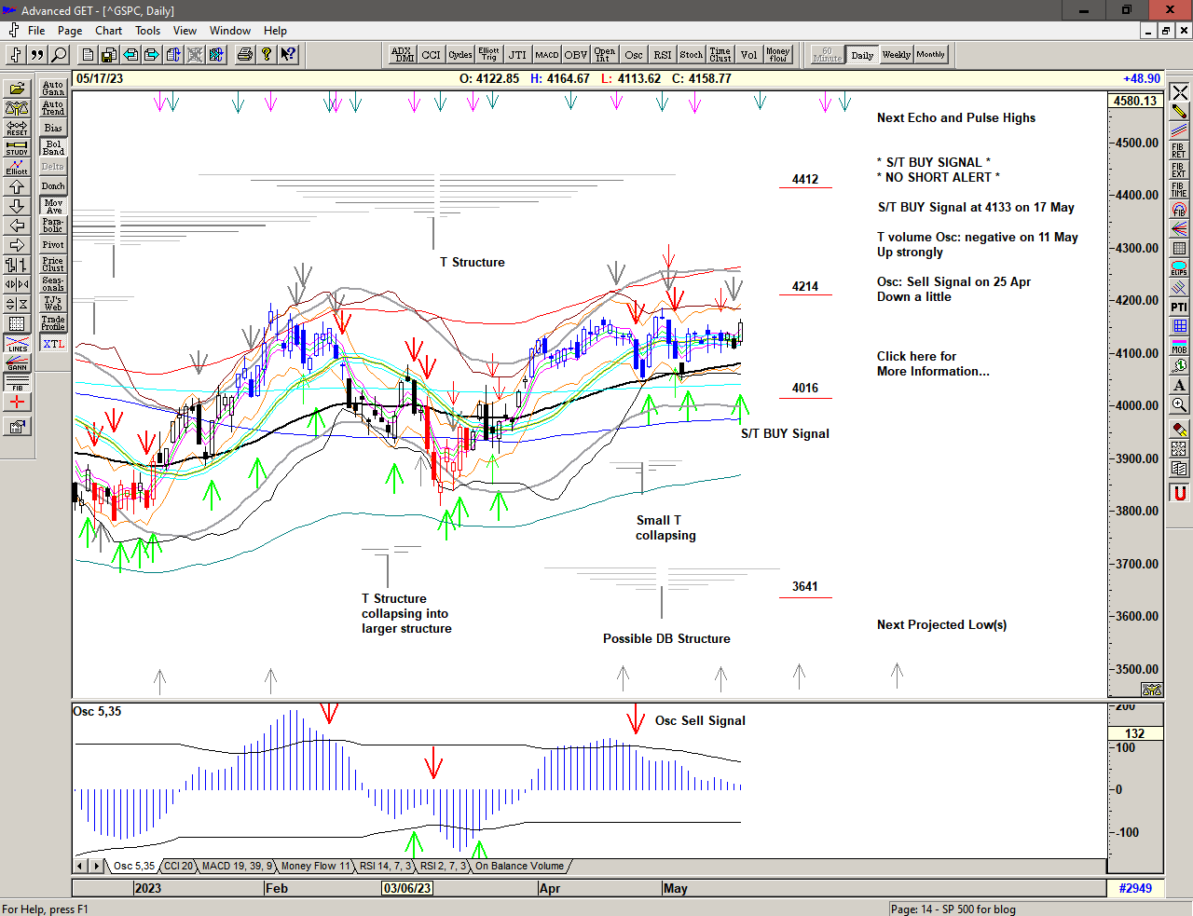Open the PTI tool
The width and height of the screenshot is (1193, 916).
[1179, 307]
